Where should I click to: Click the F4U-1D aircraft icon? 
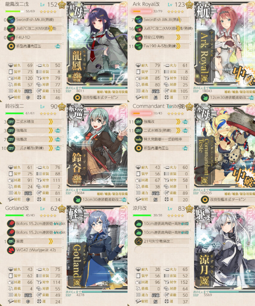(x=11, y=37)
